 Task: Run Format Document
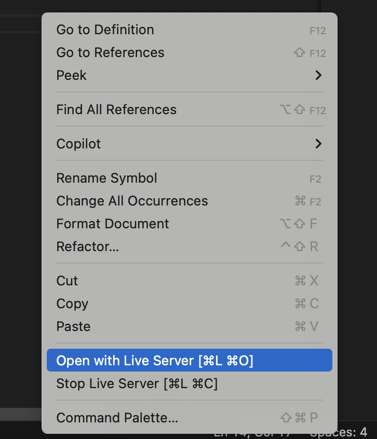coord(113,224)
